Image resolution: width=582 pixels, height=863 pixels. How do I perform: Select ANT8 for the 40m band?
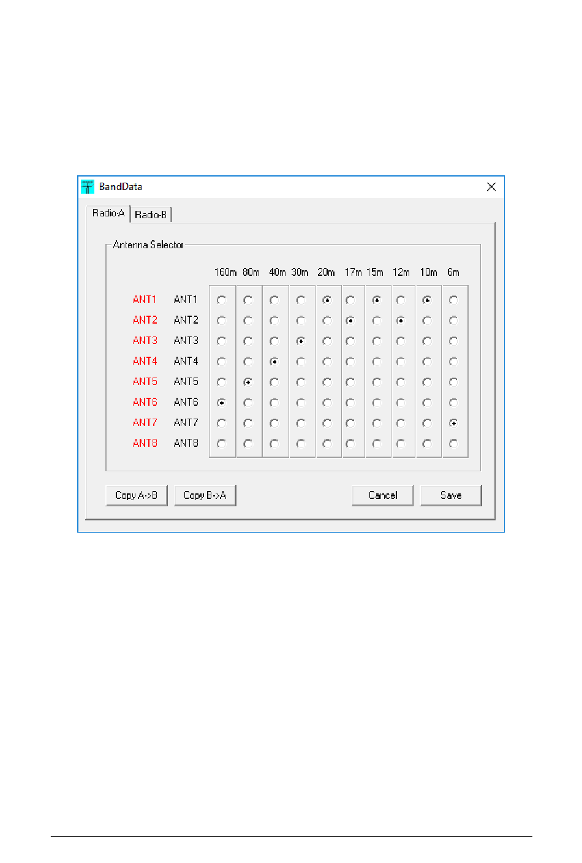click(274, 443)
